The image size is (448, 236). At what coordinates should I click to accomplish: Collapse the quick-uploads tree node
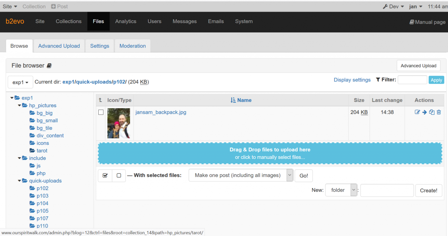[20, 181]
